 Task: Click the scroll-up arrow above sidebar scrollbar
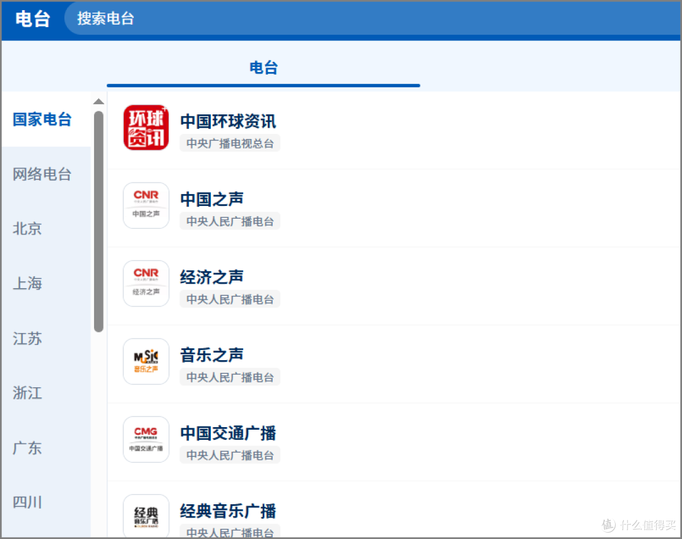coord(99,102)
